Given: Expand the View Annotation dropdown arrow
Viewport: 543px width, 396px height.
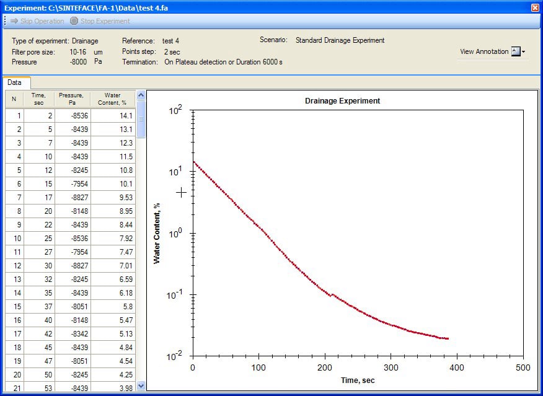Looking at the screenshot, I should [x=524, y=52].
